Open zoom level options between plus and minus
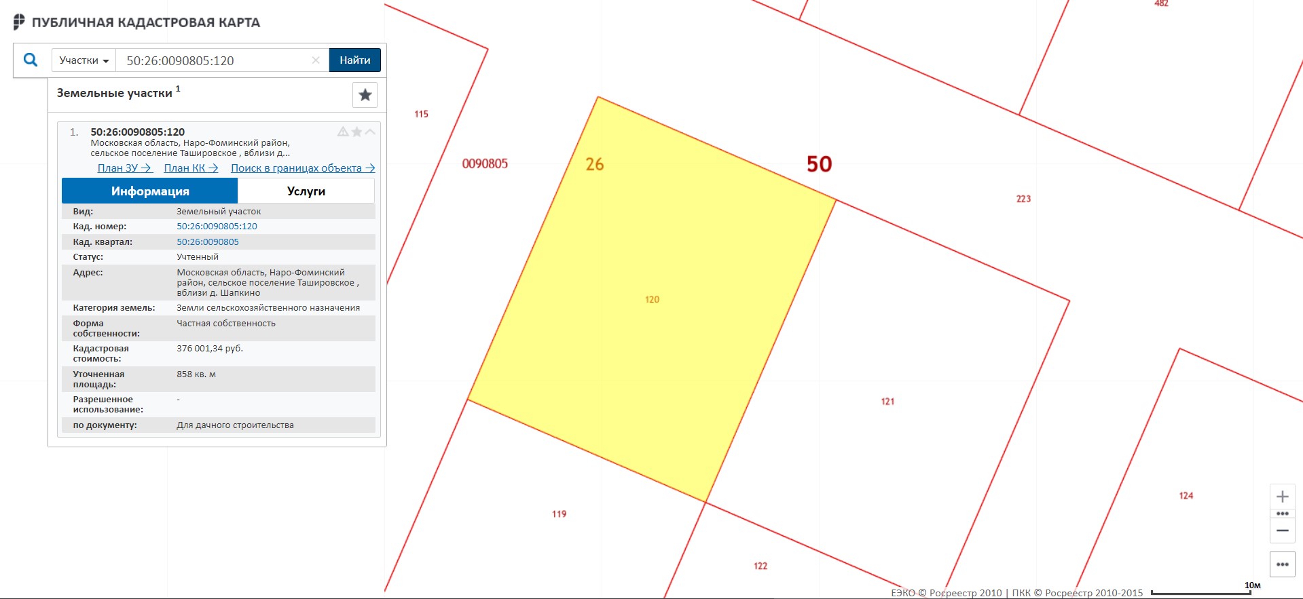The height and width of the screenshot is (599, 1303). 1282,514
